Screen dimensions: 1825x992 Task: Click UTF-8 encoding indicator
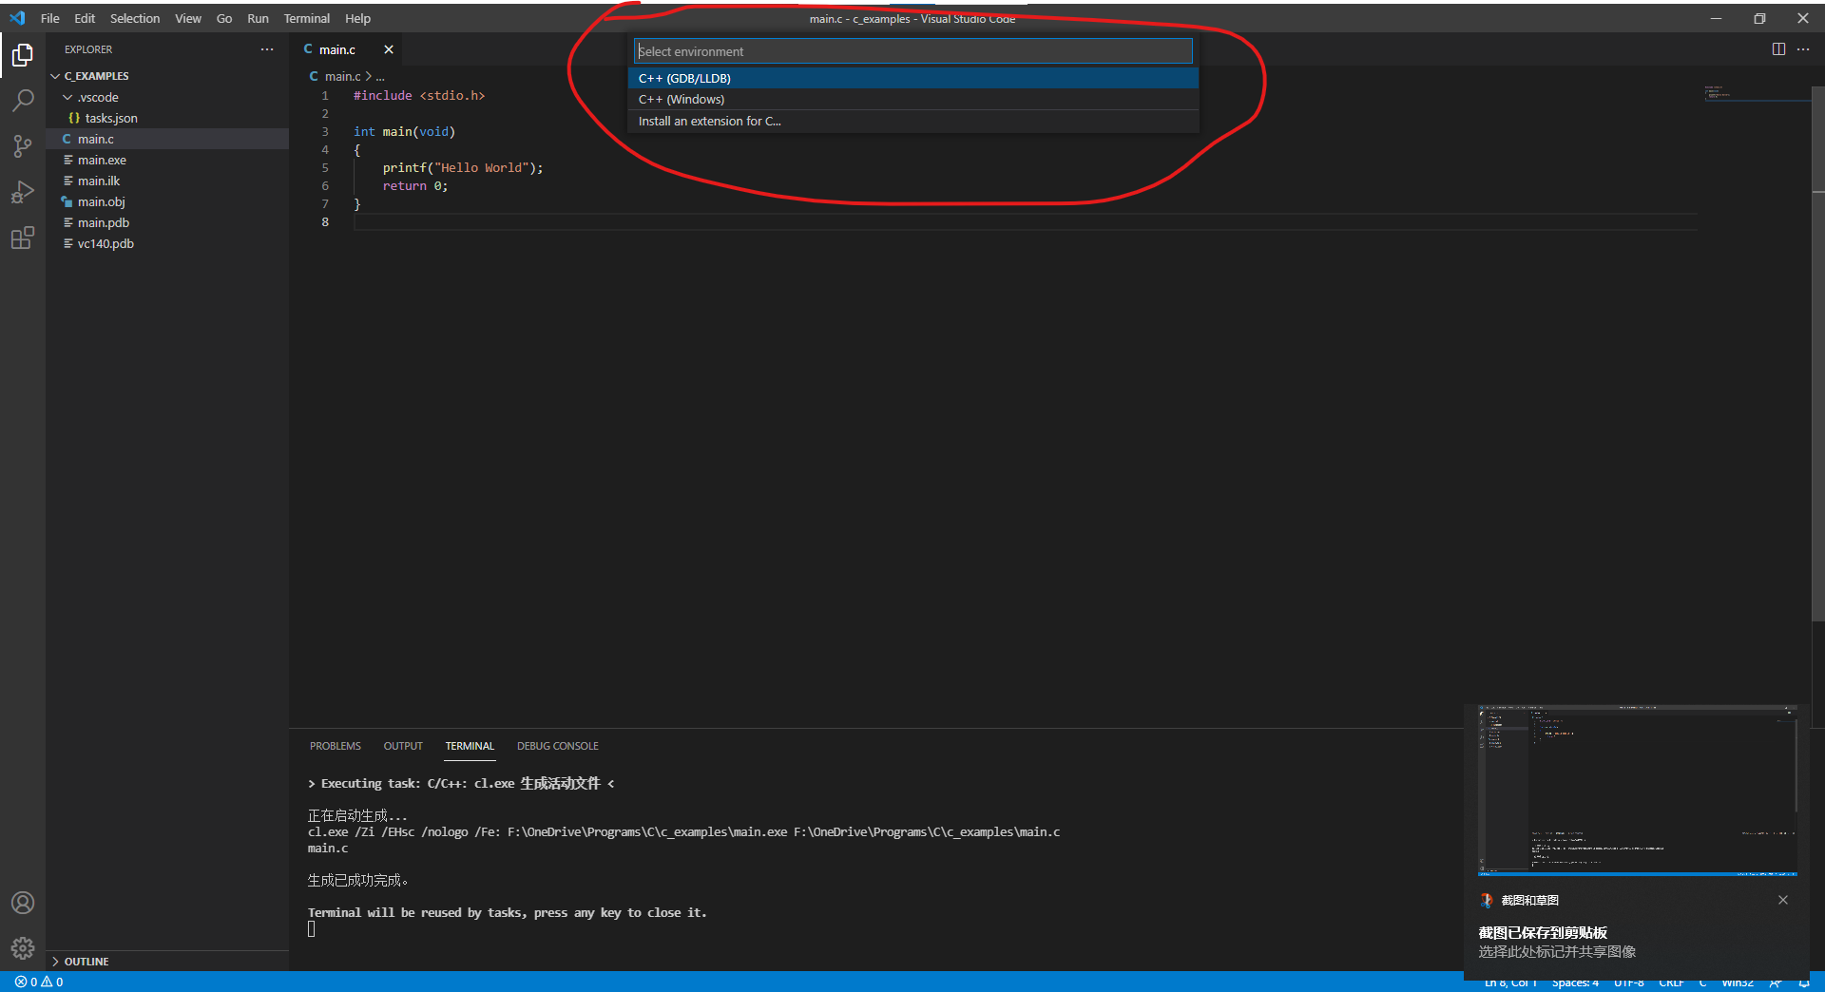pos(1628,982)
